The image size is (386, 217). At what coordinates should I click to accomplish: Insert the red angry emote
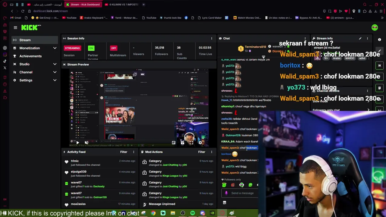click(233, 185)
